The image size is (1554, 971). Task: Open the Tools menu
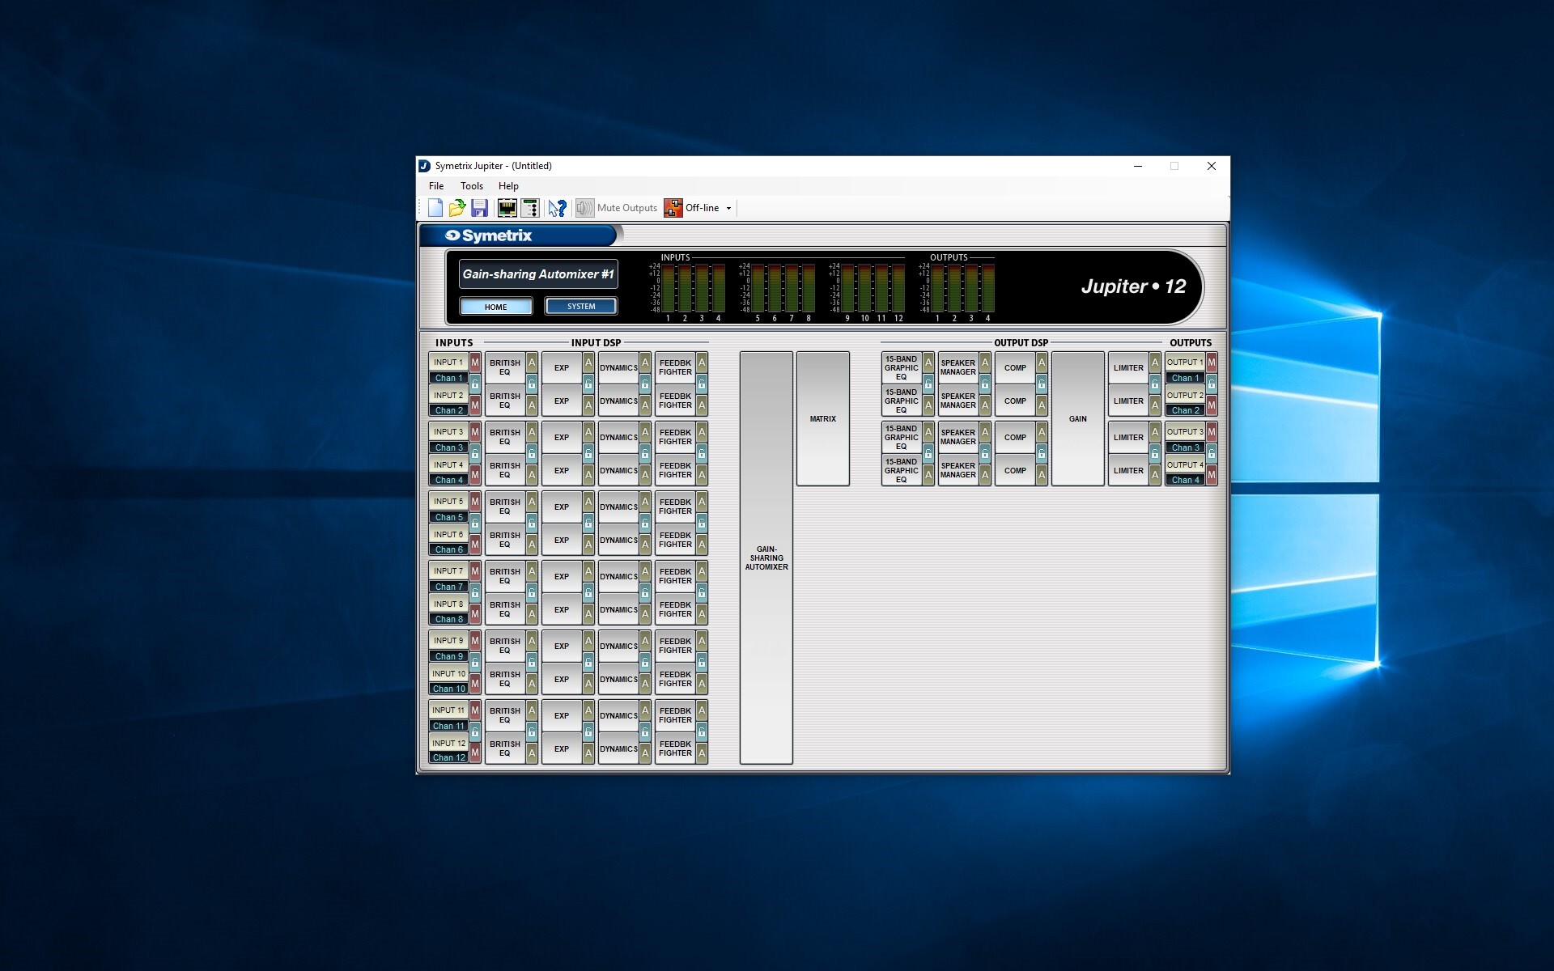pyautogui.click(x=471, y=186)
